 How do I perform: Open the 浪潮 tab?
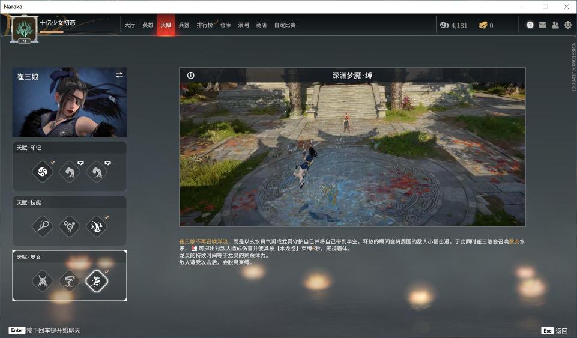click(243, 25)
